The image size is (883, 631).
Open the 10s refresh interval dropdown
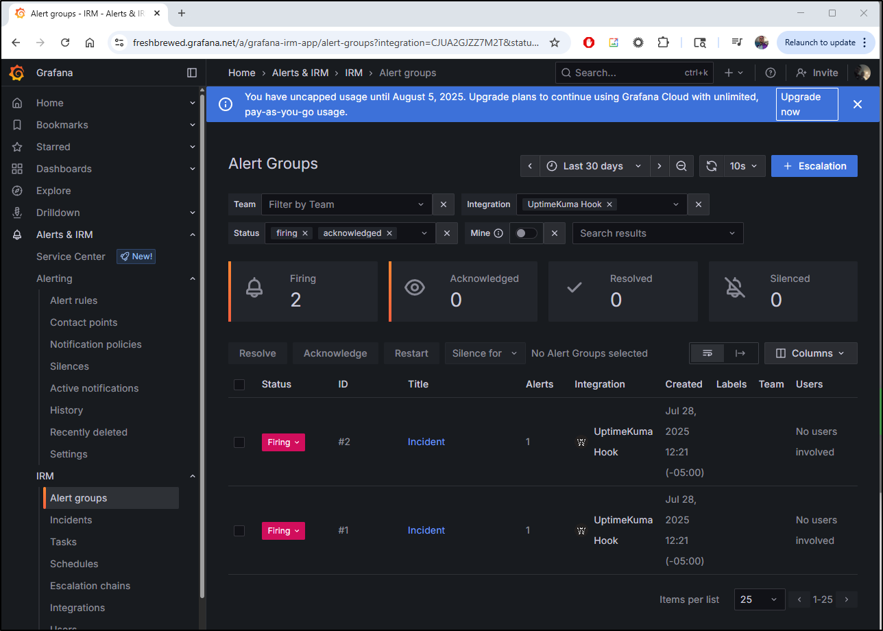click(745, 166)
